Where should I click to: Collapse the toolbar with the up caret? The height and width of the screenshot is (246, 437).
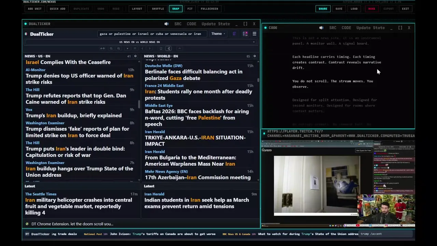coord(180,49)
